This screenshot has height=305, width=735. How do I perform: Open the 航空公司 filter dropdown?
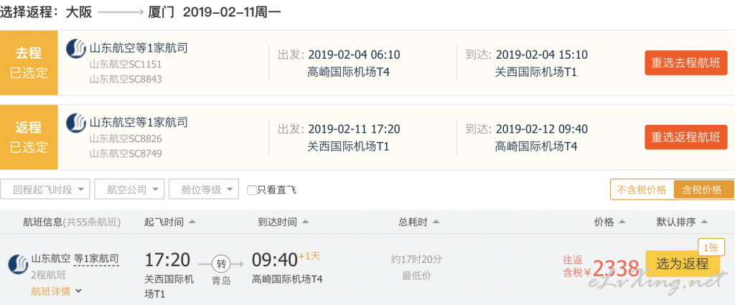(129, 189)
